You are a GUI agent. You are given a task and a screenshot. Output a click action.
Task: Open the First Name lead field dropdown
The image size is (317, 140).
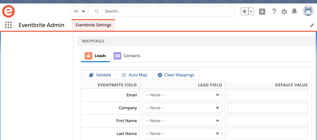tap(182, 121)
